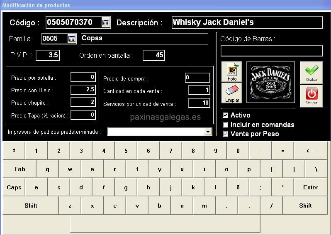331x235 pixels.
Task: Edit the P.V.P. value 3.5
Action: pyautogui.click(x=48, y=55)
